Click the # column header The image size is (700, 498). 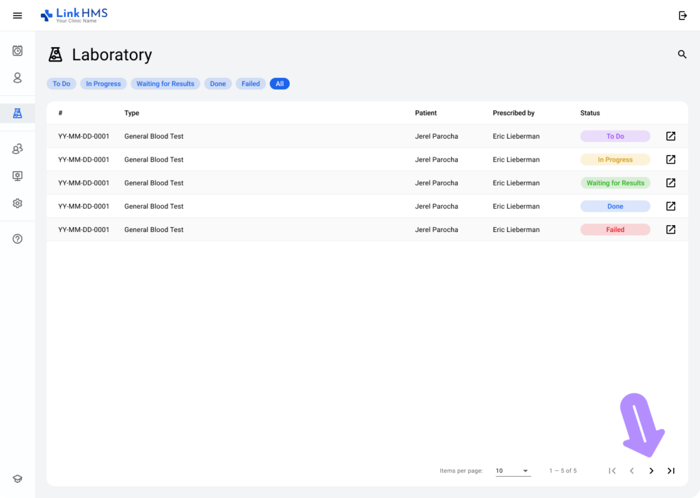click(60, 113)
